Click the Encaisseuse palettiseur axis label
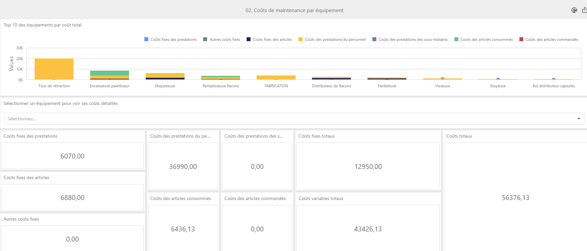587x251 pixels. click(109, 86)
